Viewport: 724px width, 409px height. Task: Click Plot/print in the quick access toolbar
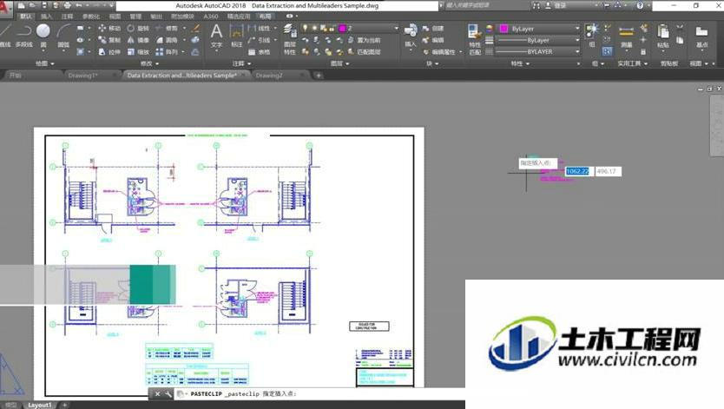(68, 5)
